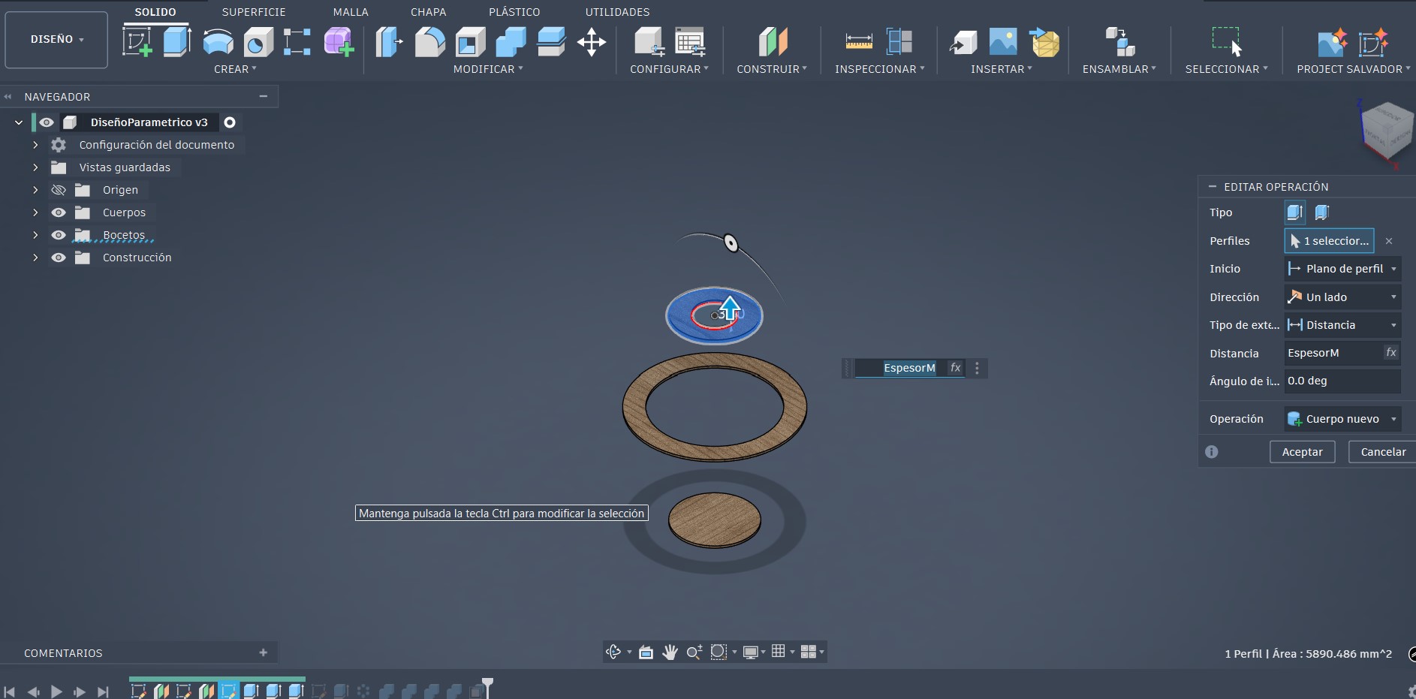The image size is (1416, 699).
Task: Hide the Cuerpos folder
Action: (x=59, y=212)
